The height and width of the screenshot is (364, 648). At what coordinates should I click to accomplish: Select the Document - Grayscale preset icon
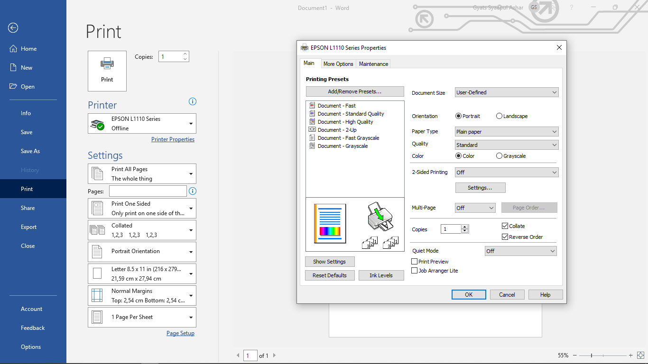(x=312, y=146)
